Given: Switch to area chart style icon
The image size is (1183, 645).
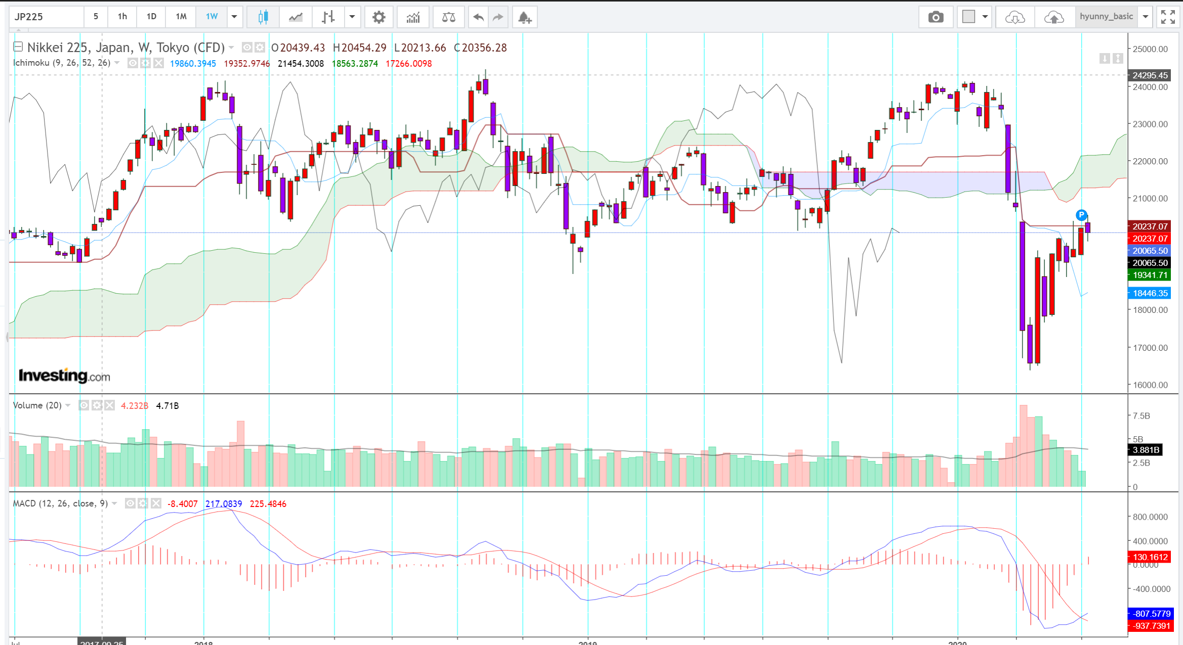Looking at the screenshot, I should (x=295, y=17).
